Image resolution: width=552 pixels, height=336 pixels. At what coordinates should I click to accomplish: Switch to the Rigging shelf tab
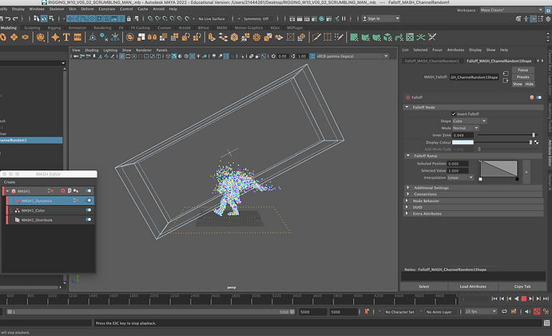click(x=54, y=27)
